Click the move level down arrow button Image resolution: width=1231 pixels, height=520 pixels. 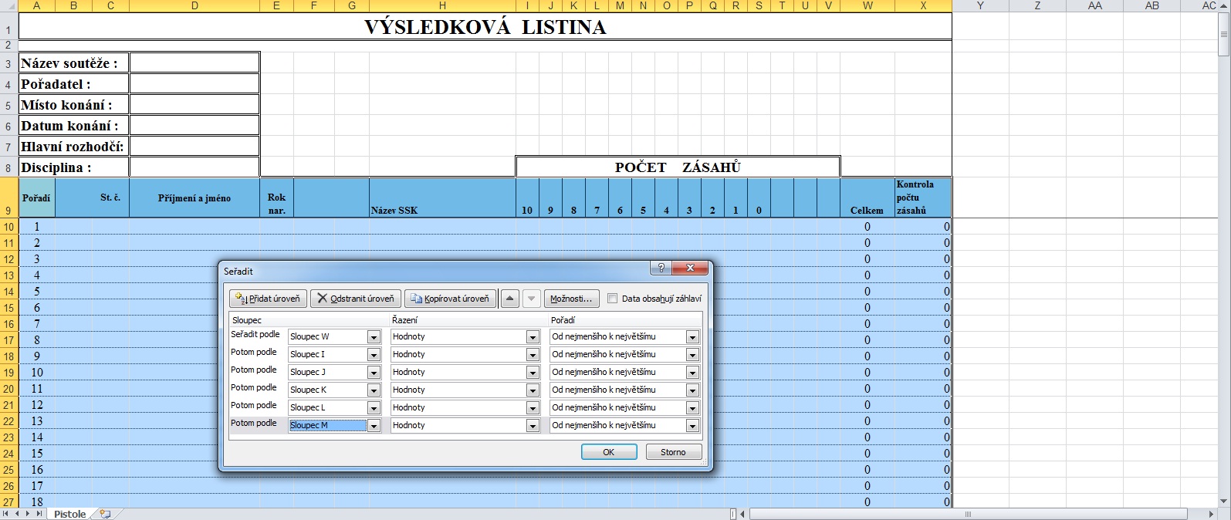[x=531, y=299]
